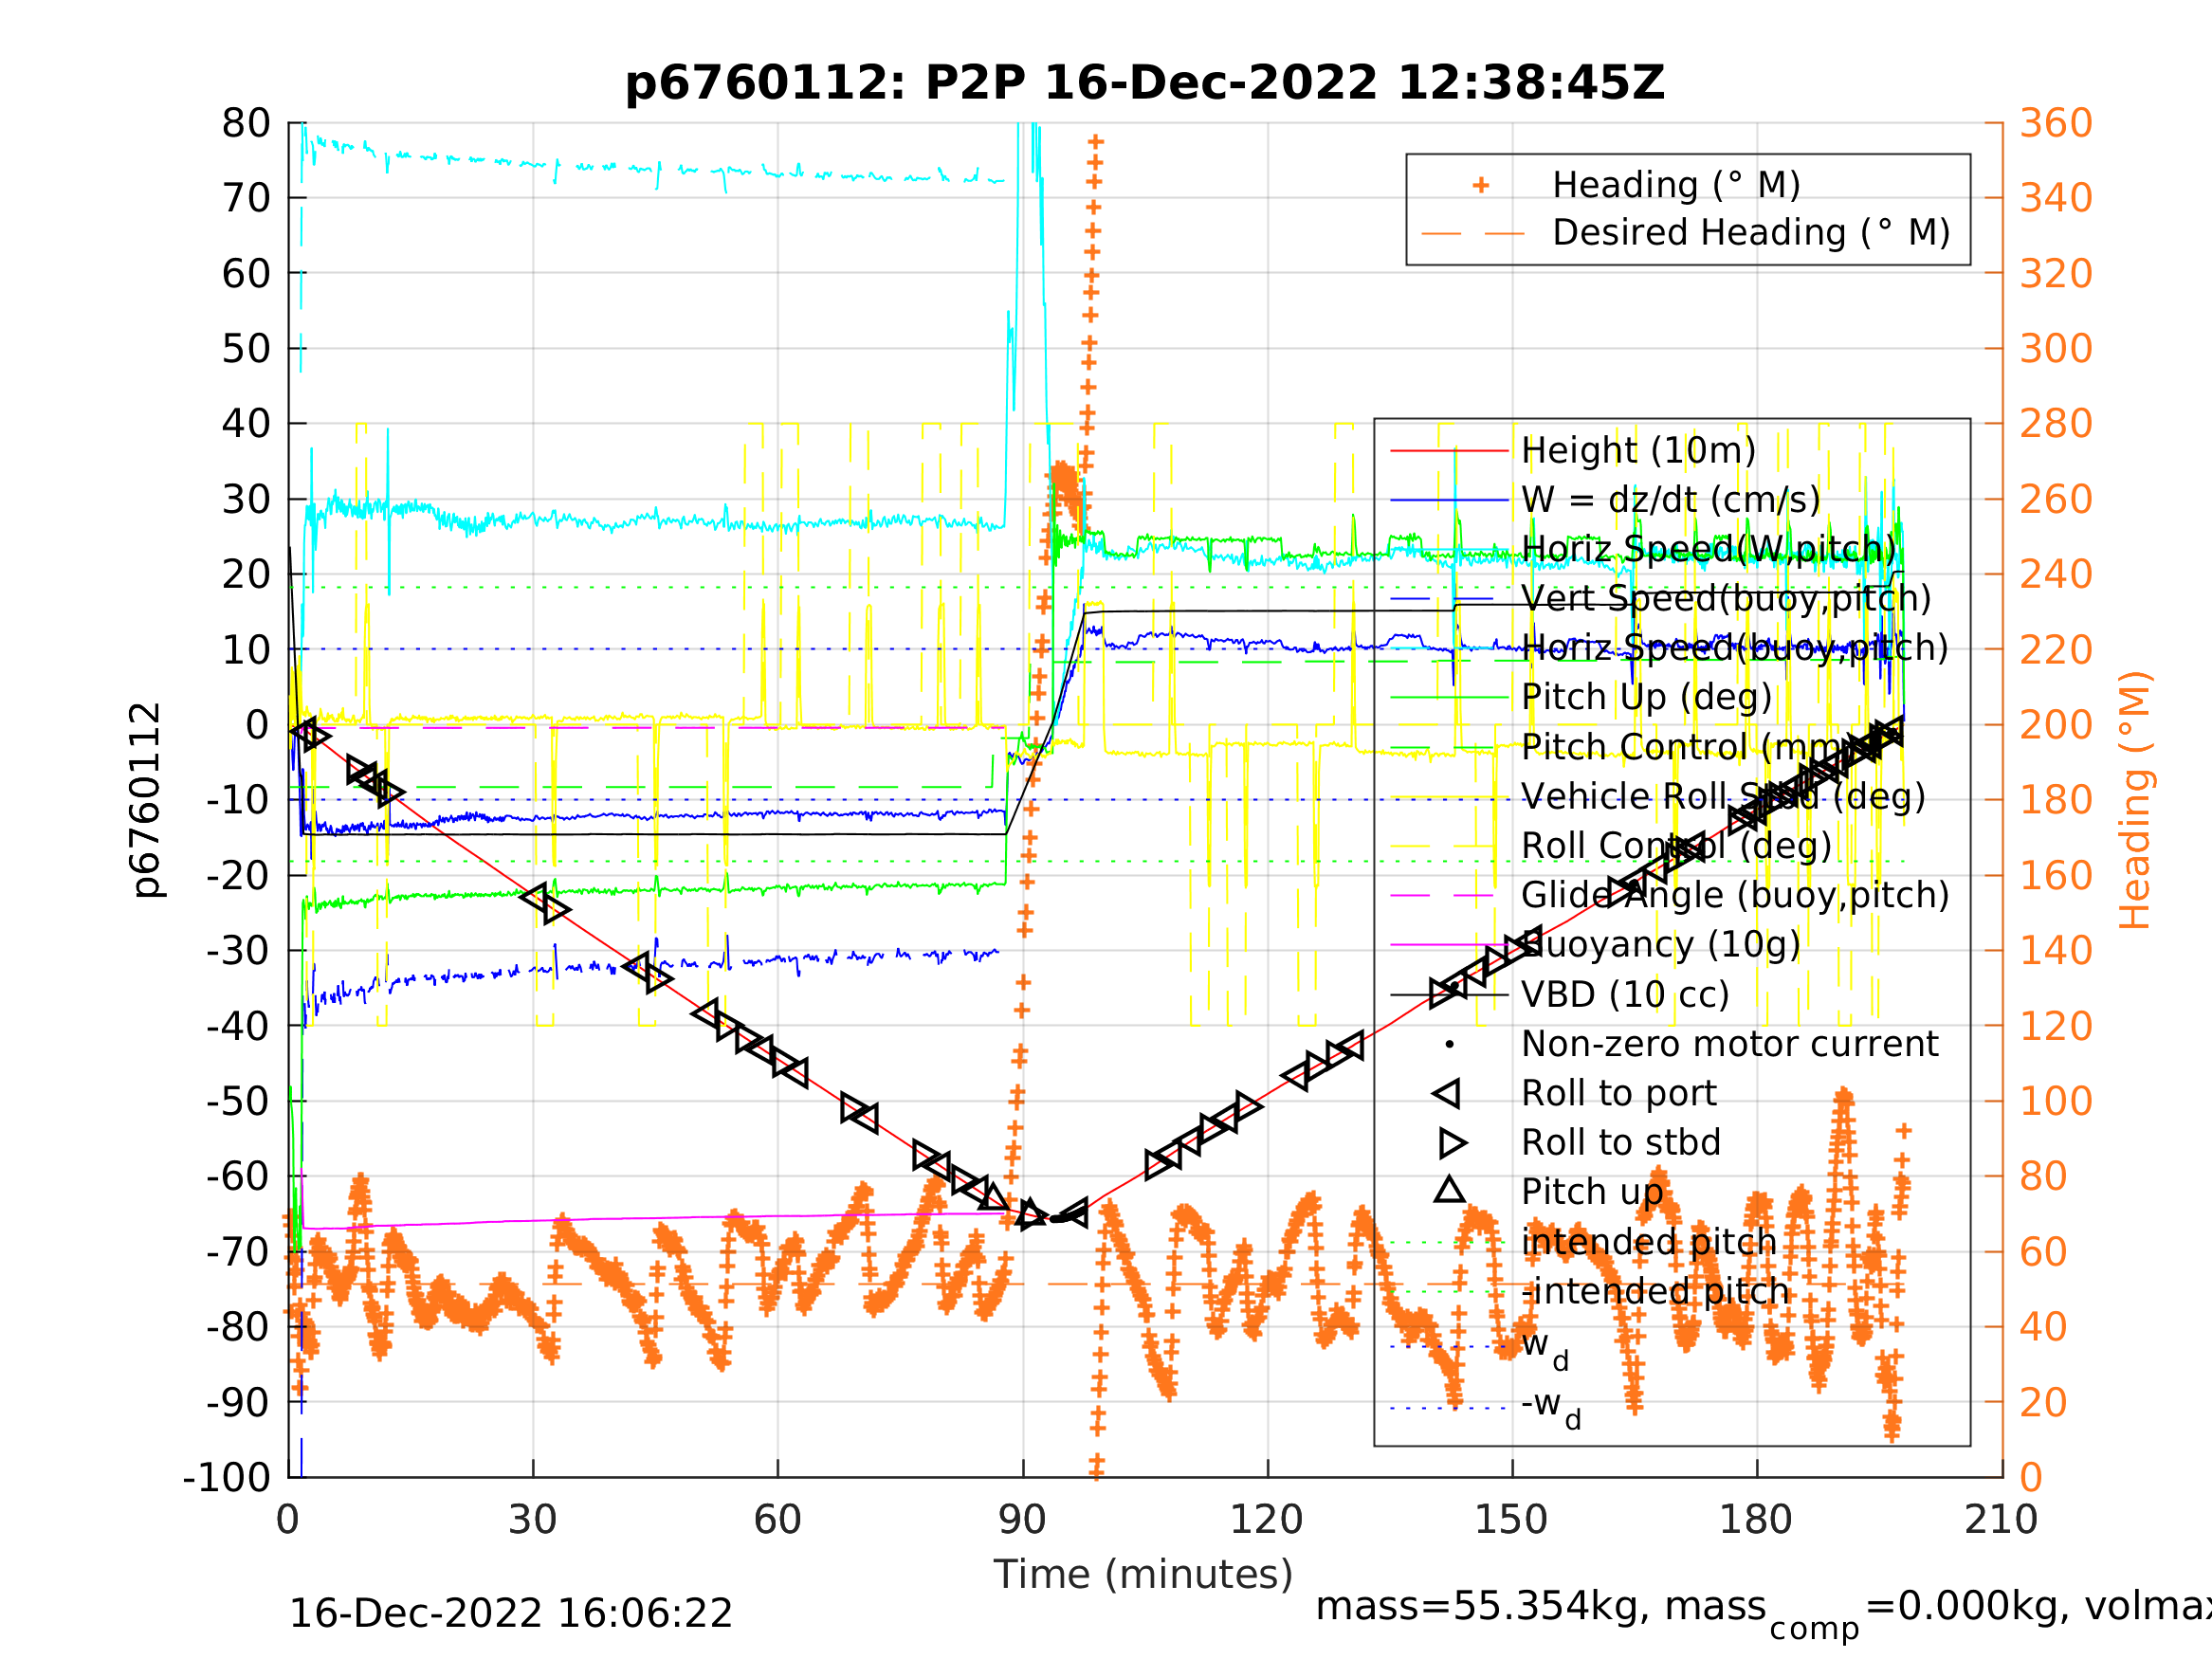Select 'Roll to port' legend label
The image size is (2212, 1659).
1619,1093
